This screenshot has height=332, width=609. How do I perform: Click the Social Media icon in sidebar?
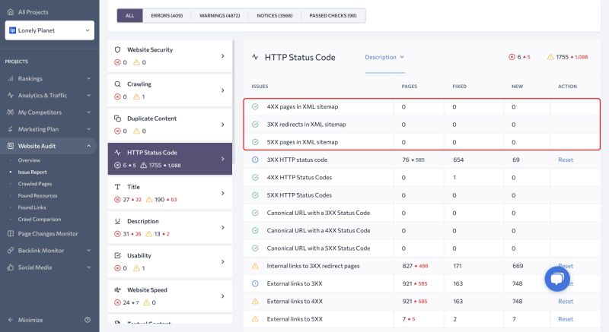point(10,267)
